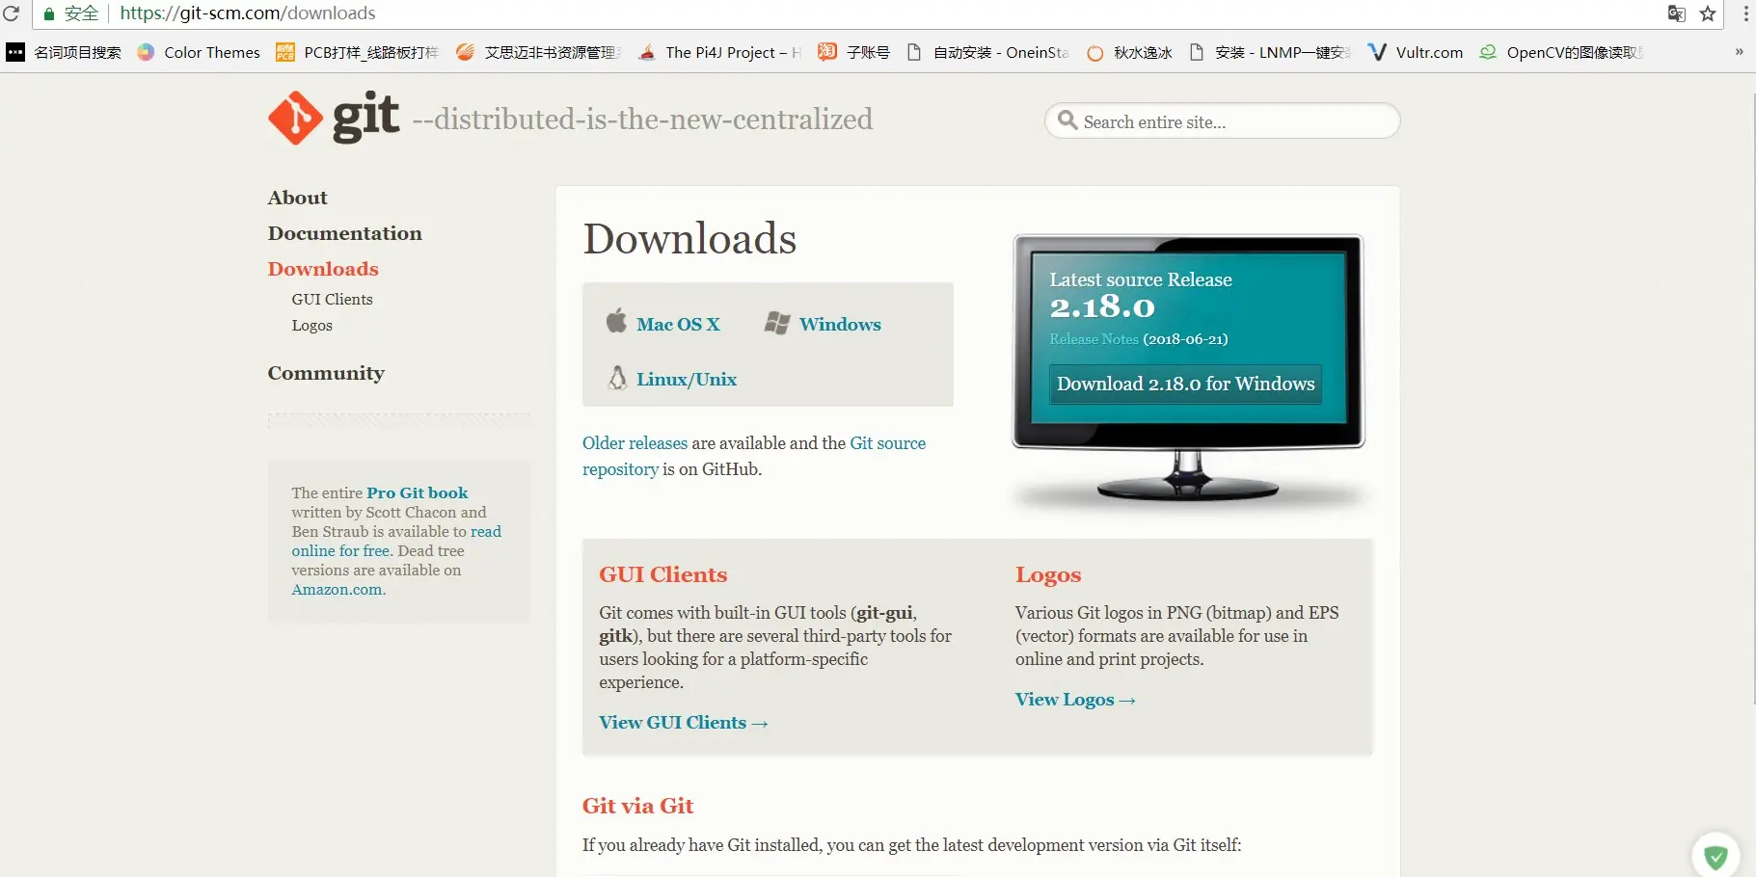This screenshot has width=1756, height=877.
Task: Go to the About section
Action: click(298, 198)
